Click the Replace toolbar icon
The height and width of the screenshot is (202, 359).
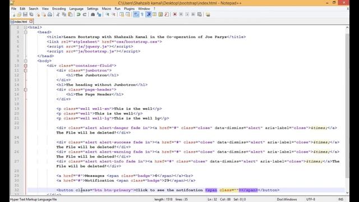pos(99,15)
